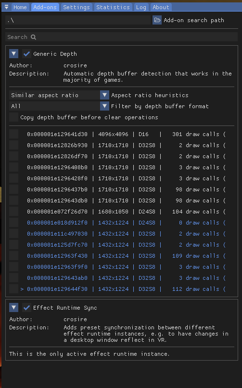Select the 4096x4096 D16 depth buffer checkbox
Image resolution: width=242 pixels, height=388 pixels.
tap(13, 134)
